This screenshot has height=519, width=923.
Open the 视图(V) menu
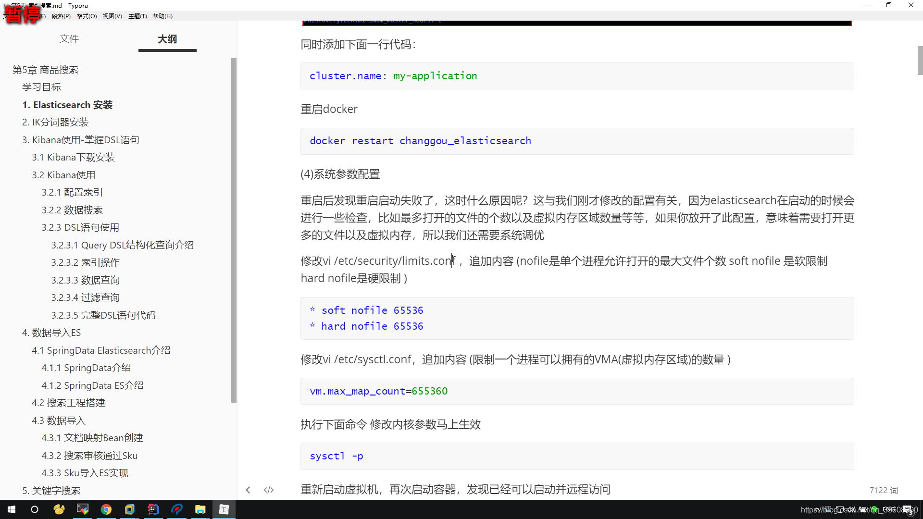[x=112, y=16]
